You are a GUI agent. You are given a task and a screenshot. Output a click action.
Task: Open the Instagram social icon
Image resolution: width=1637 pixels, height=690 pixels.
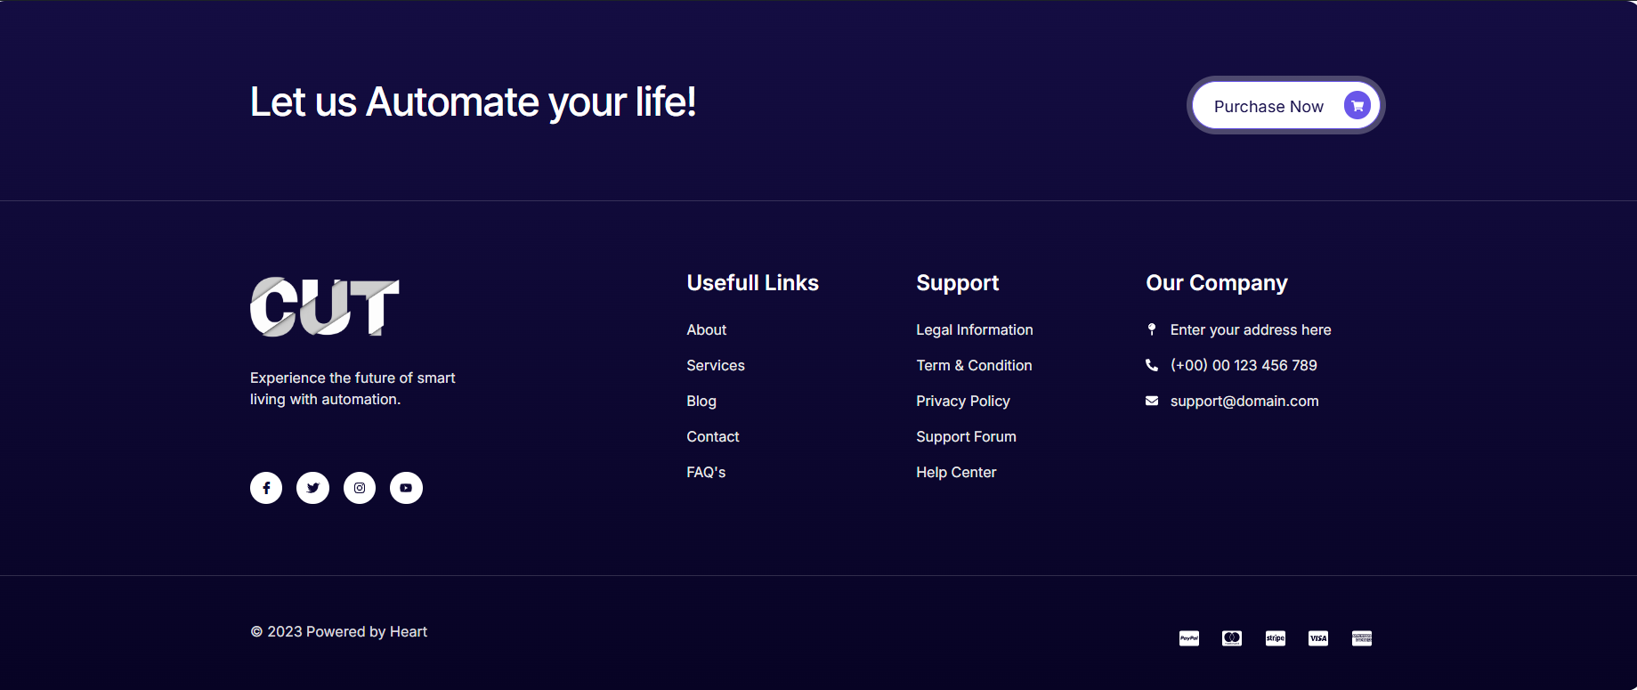click(x=360, y=488)
